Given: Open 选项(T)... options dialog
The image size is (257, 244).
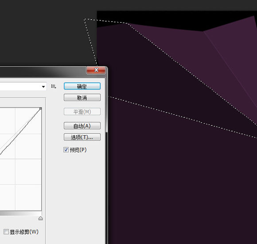Looking at the screenshot, I should point(82,137).
